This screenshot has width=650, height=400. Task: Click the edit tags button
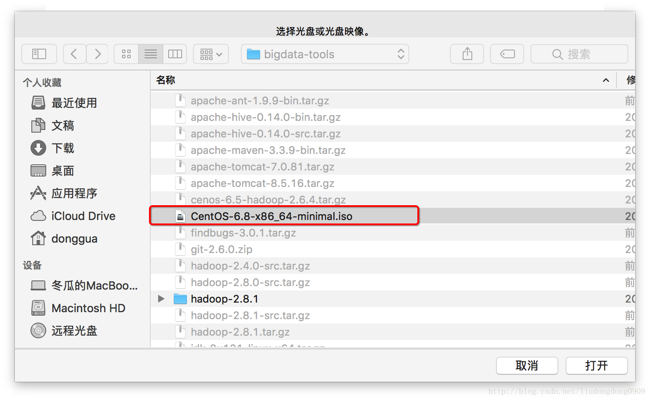[507, 54]
